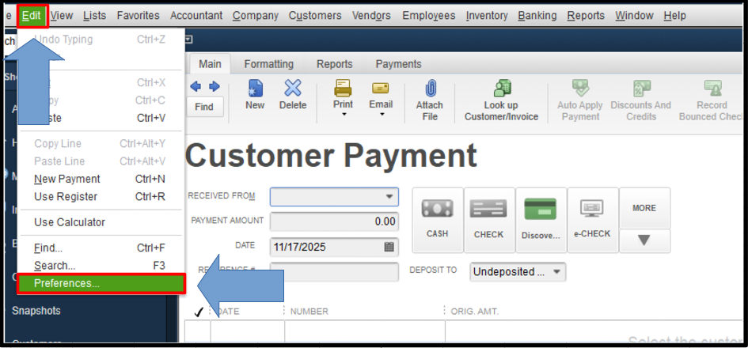Select Check payment method
Screen dimensions: 748x348
coord(489,220)
